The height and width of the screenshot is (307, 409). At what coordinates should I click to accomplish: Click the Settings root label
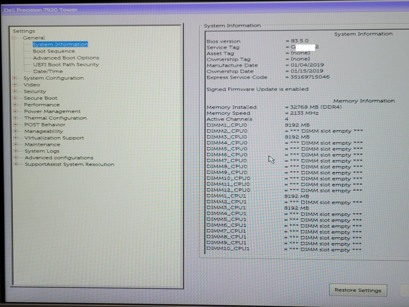click(24, 31)
